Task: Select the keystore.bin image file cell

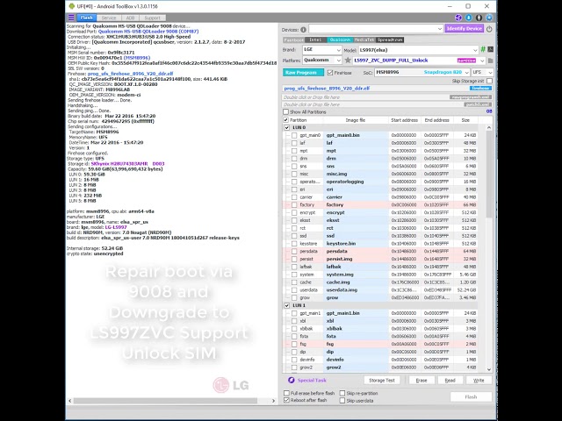Action: (x=356, y=244)
